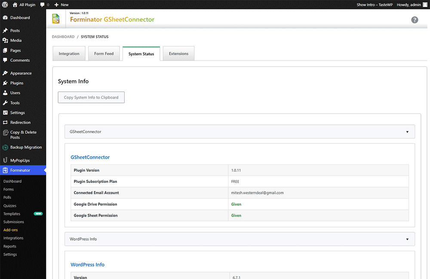Collapse the WordPress Info section arrow
This screenshot has height=279, width=430.
pyautogui.click(x=407, y=240)
